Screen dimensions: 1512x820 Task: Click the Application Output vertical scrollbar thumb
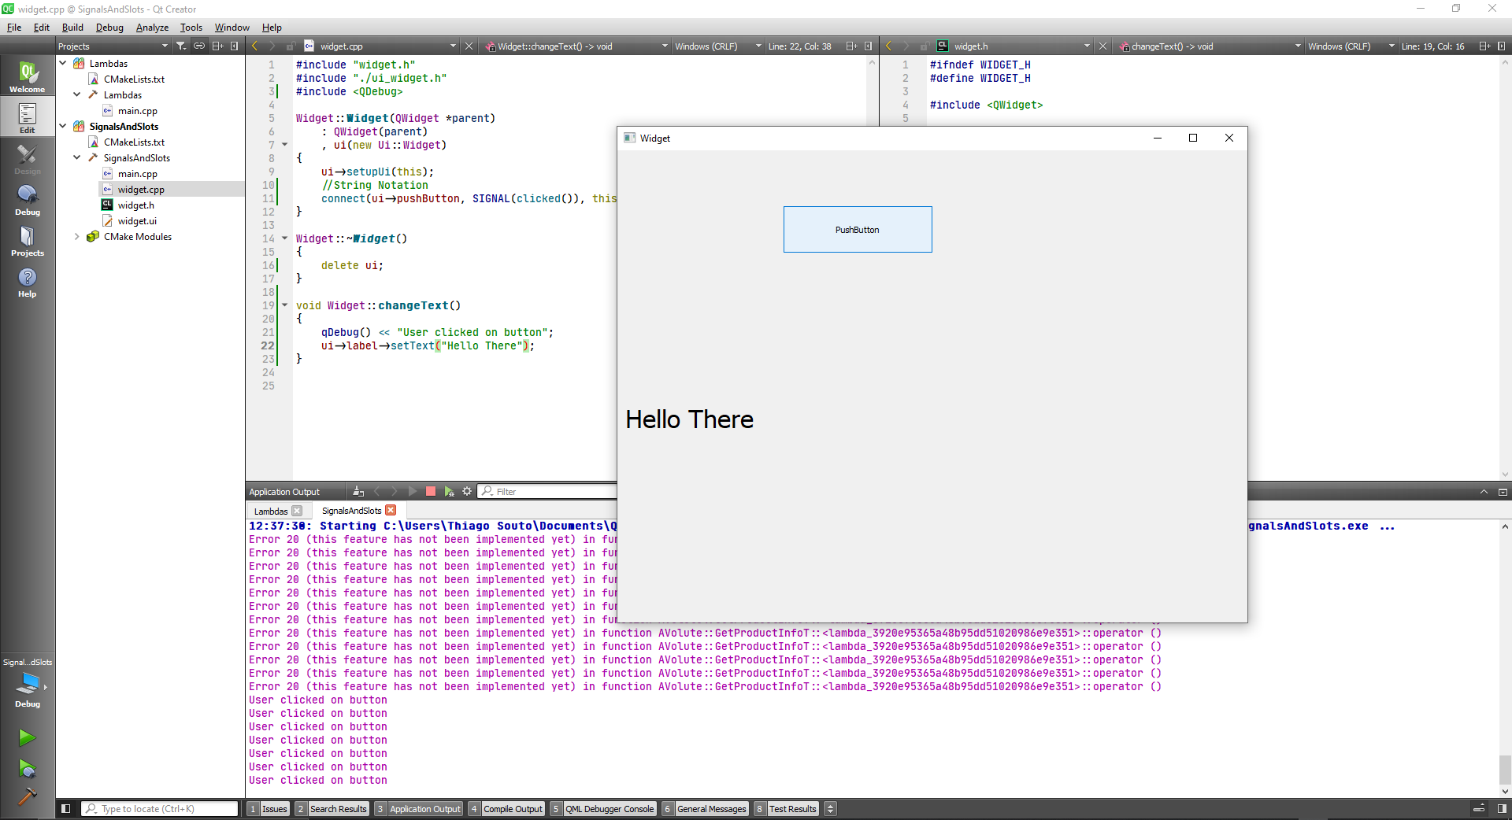coord(1505,770)
